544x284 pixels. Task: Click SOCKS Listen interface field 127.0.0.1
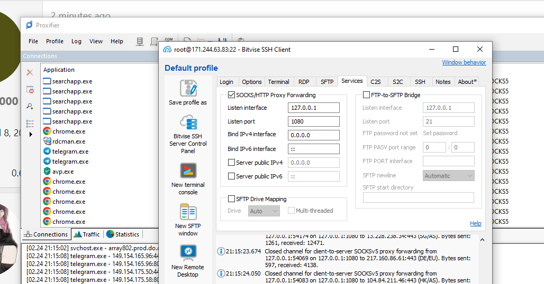314,108
